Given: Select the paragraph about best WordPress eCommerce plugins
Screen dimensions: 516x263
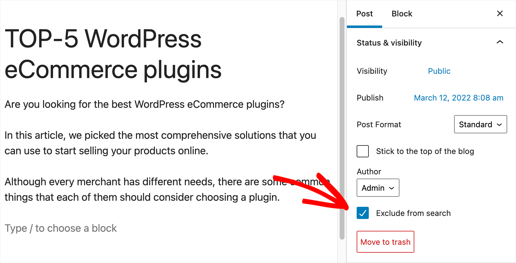Looking at the screenshot, I should coord(144,104).
